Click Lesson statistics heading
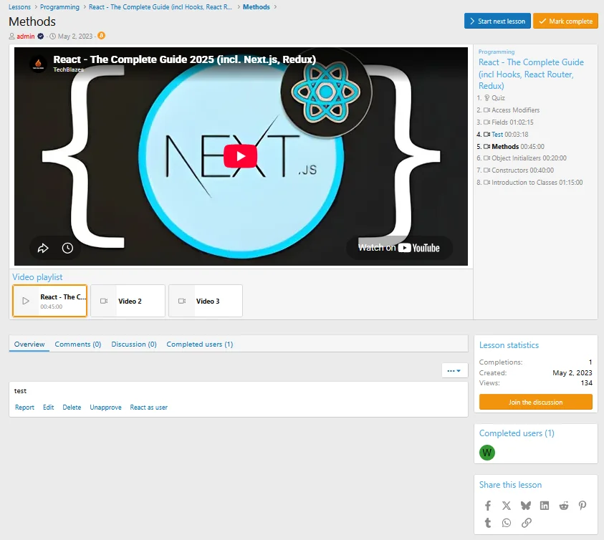The image size is (604, 540). point(509,345)
